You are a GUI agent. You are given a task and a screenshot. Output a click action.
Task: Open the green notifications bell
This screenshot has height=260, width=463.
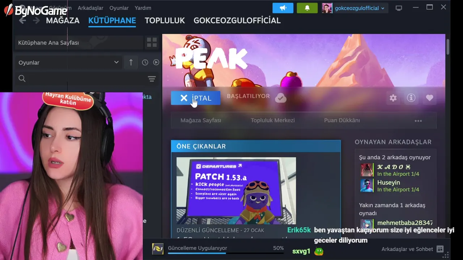coord(307,8)
